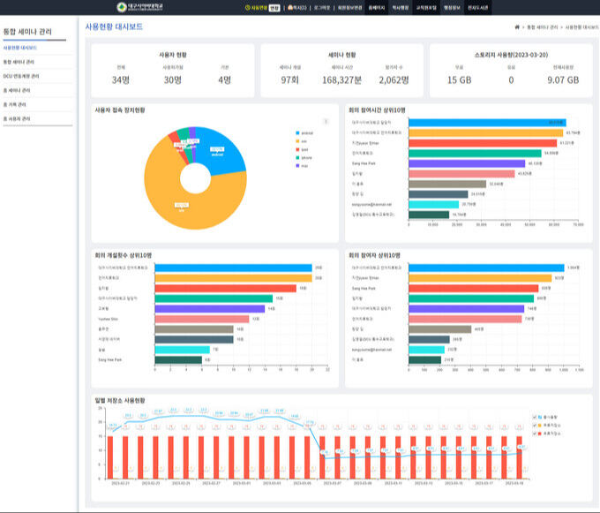Open 사용현황 대시보드 in the sidebar

click(x=20, y=48)
